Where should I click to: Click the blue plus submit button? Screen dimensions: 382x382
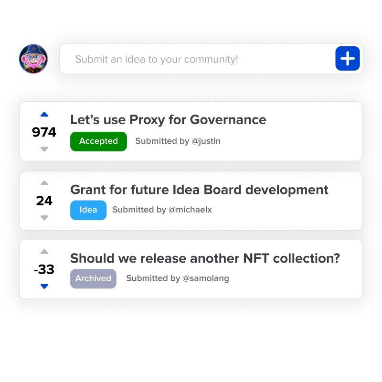pos(348,59)
